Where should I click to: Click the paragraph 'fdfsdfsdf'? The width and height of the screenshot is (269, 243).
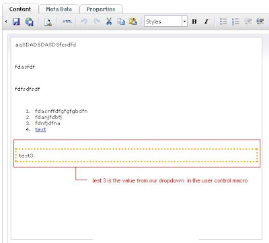click(28, 89)
